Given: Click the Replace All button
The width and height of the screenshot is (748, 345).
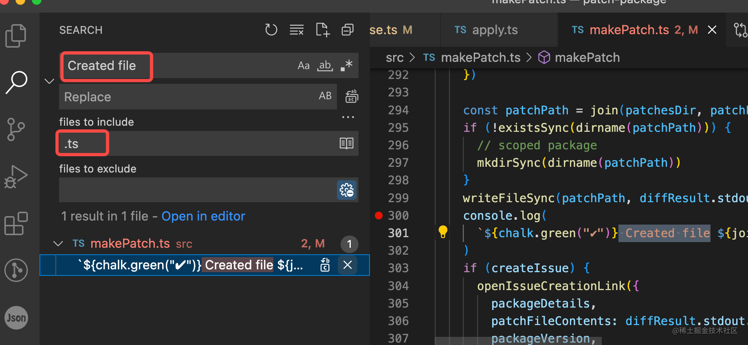Looking at the screenshot, I should (352, 96).
